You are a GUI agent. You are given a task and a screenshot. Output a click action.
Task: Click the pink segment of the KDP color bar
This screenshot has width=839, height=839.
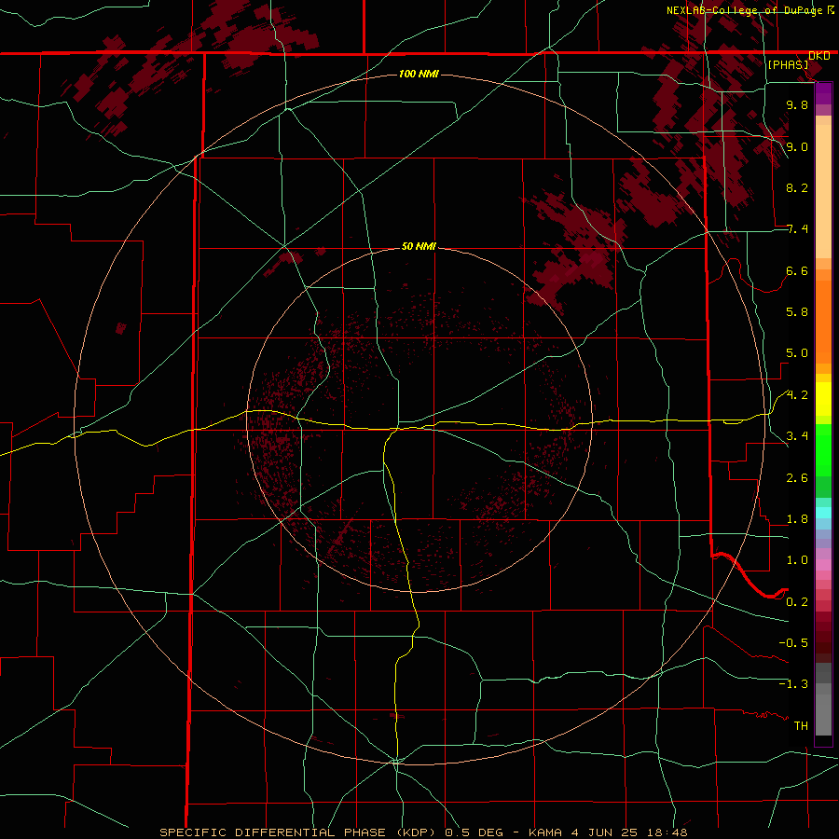click(823, 565)
